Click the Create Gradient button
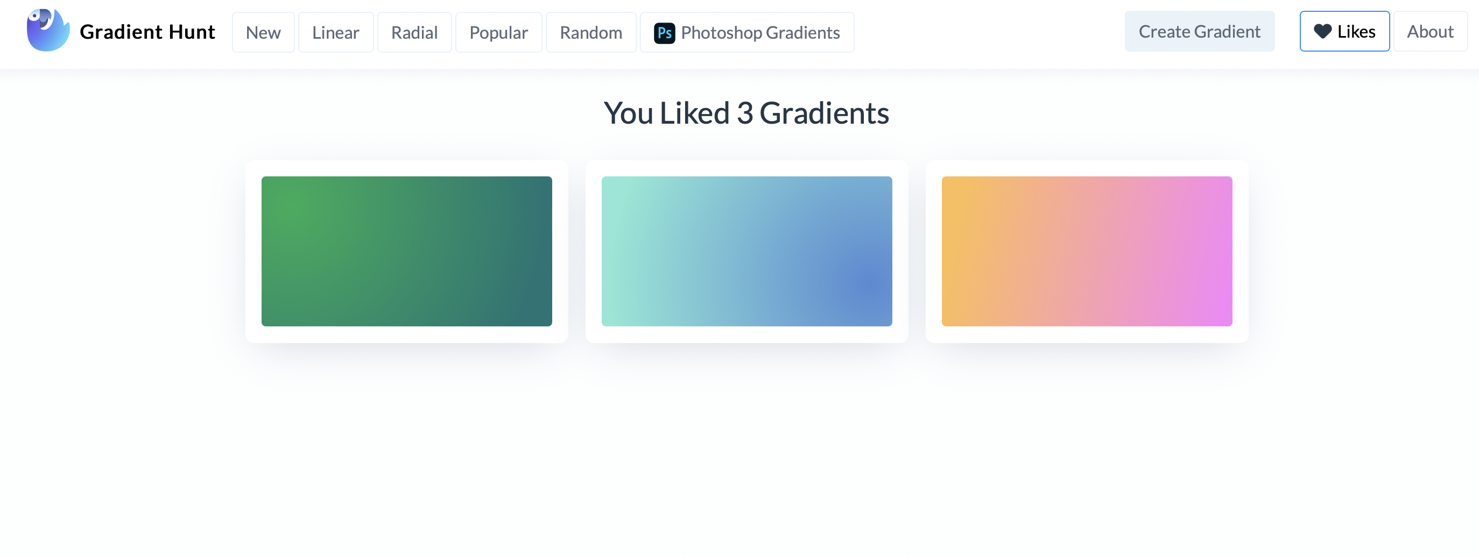Viewport: 1479px width, 556px height. coord(1199,32)
